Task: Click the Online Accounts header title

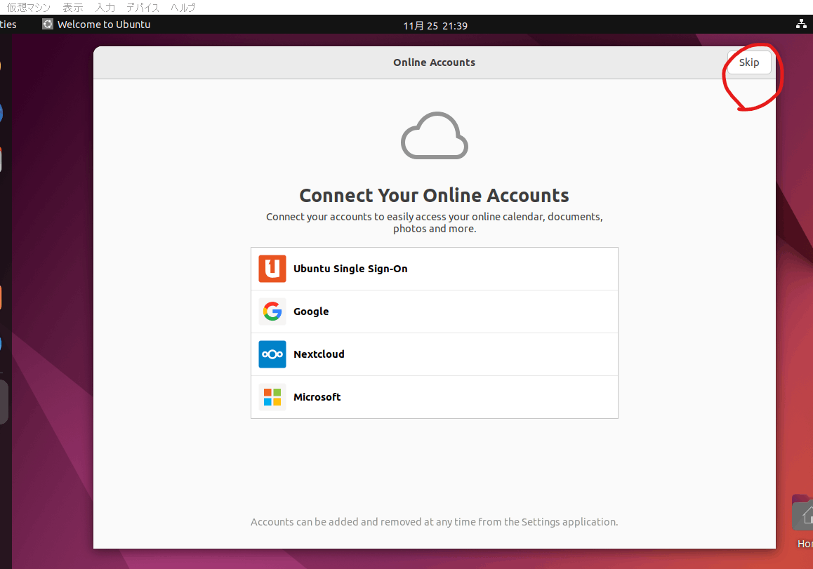Action: pos(434,62)
